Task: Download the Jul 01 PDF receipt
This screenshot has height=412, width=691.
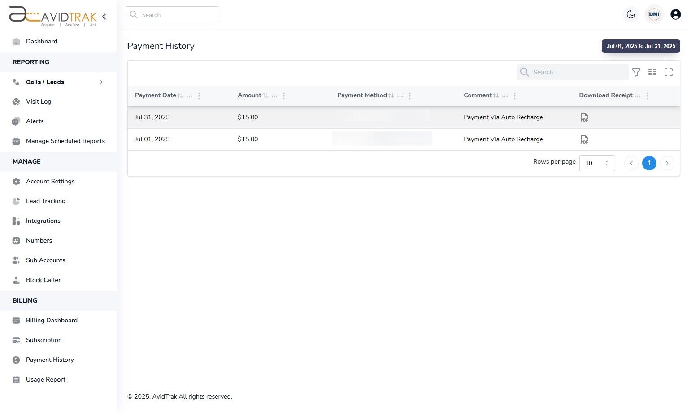Action: (x=584, y=139)
